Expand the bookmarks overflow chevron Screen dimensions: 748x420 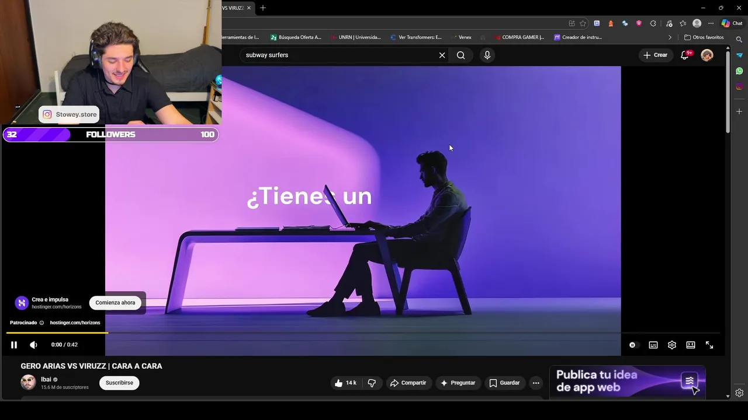[x=670, y=37]
